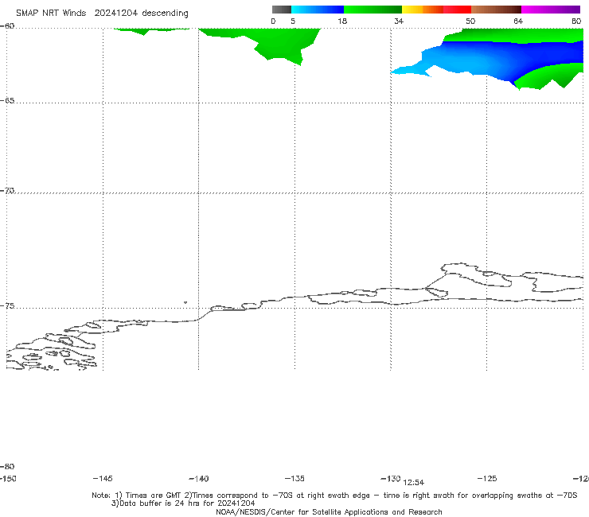589x517 pixels.
Task: Click the brown section of the color scale
Action: pos(496,10)
